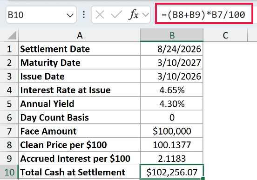The image size is (257, 180).
Task: Expand the dropdown arrow beside fx
Action: point(146,15)
